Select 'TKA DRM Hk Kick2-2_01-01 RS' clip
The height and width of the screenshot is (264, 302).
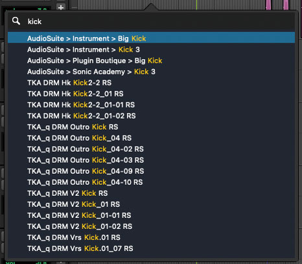pyautogui.click(x=151, y=104)
